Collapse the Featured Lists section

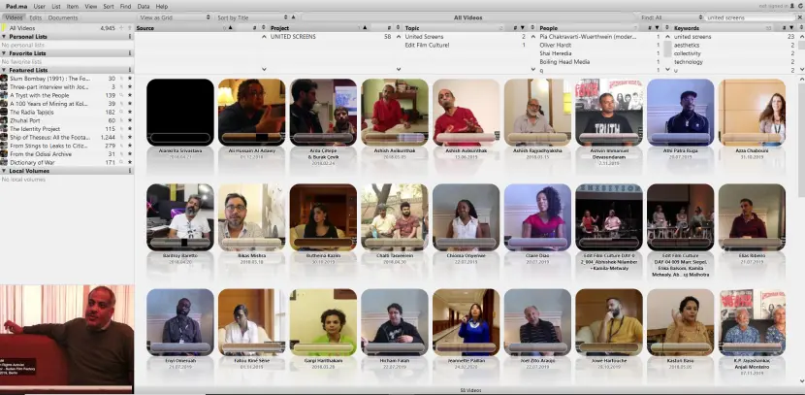(5, 70)
